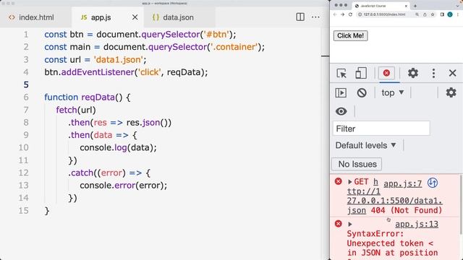Open a new browser tab

[x=415, y=6]
